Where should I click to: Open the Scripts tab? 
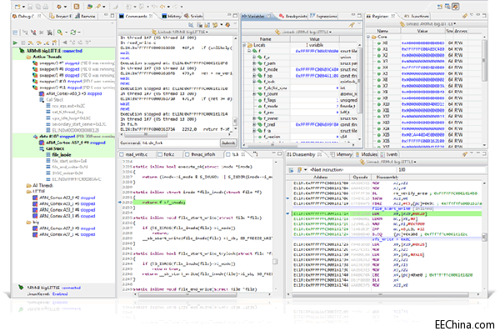click(193, 16)
